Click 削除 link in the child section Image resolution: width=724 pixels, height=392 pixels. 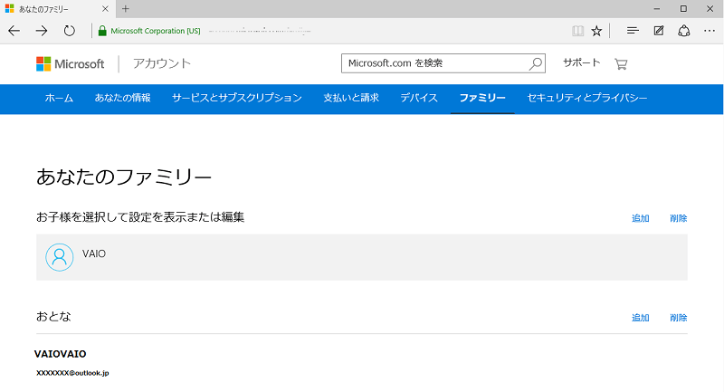[x=678, y=218]
